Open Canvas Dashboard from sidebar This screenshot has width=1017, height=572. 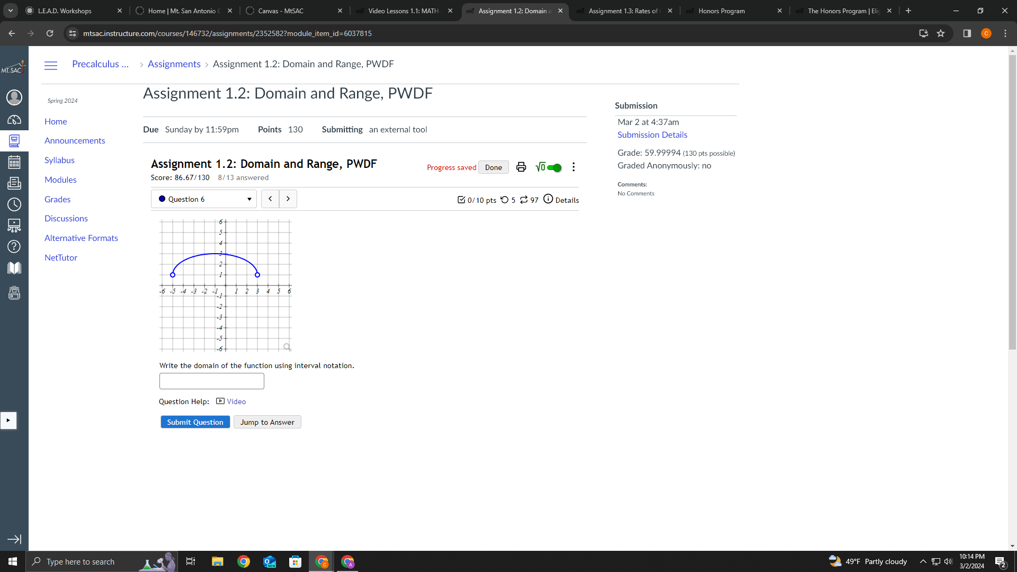click(14, 120)
